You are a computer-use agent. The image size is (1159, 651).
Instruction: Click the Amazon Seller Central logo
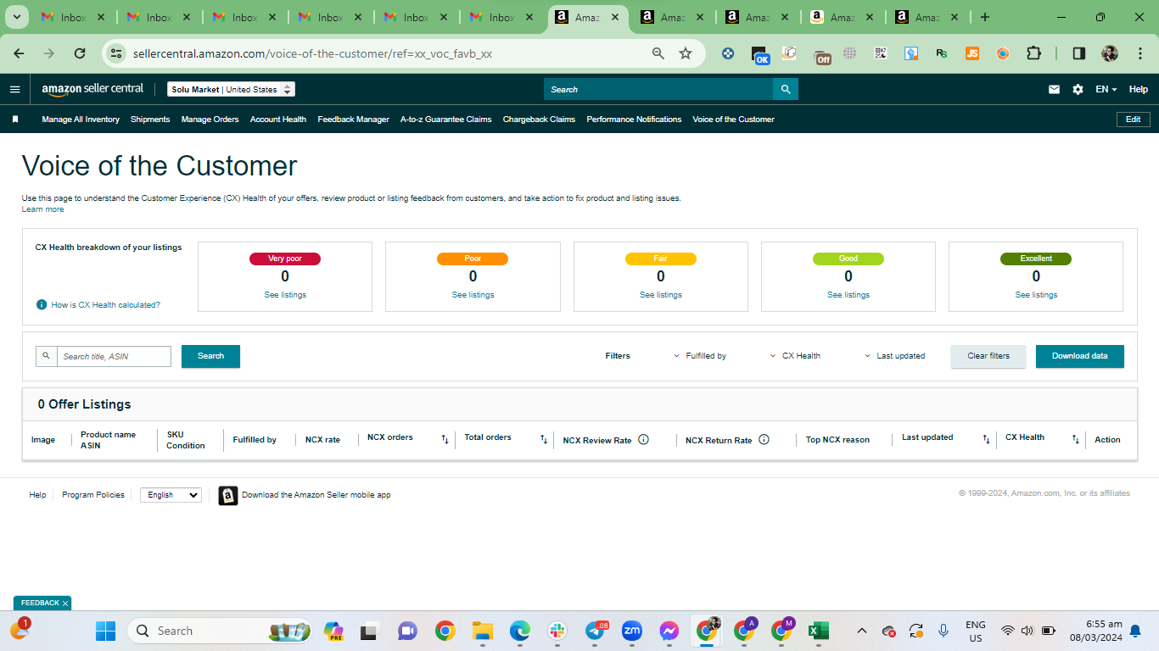pos(92,89)
